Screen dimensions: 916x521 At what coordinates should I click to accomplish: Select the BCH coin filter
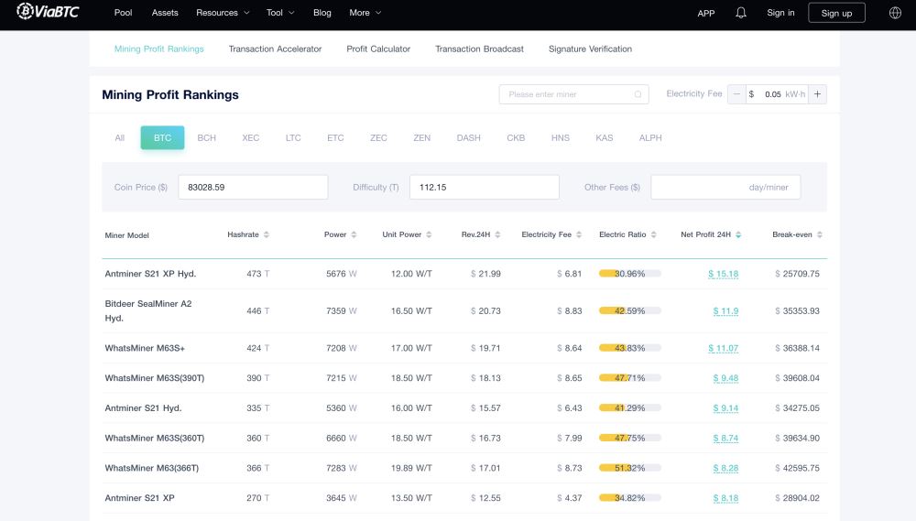tap(207, 138)
